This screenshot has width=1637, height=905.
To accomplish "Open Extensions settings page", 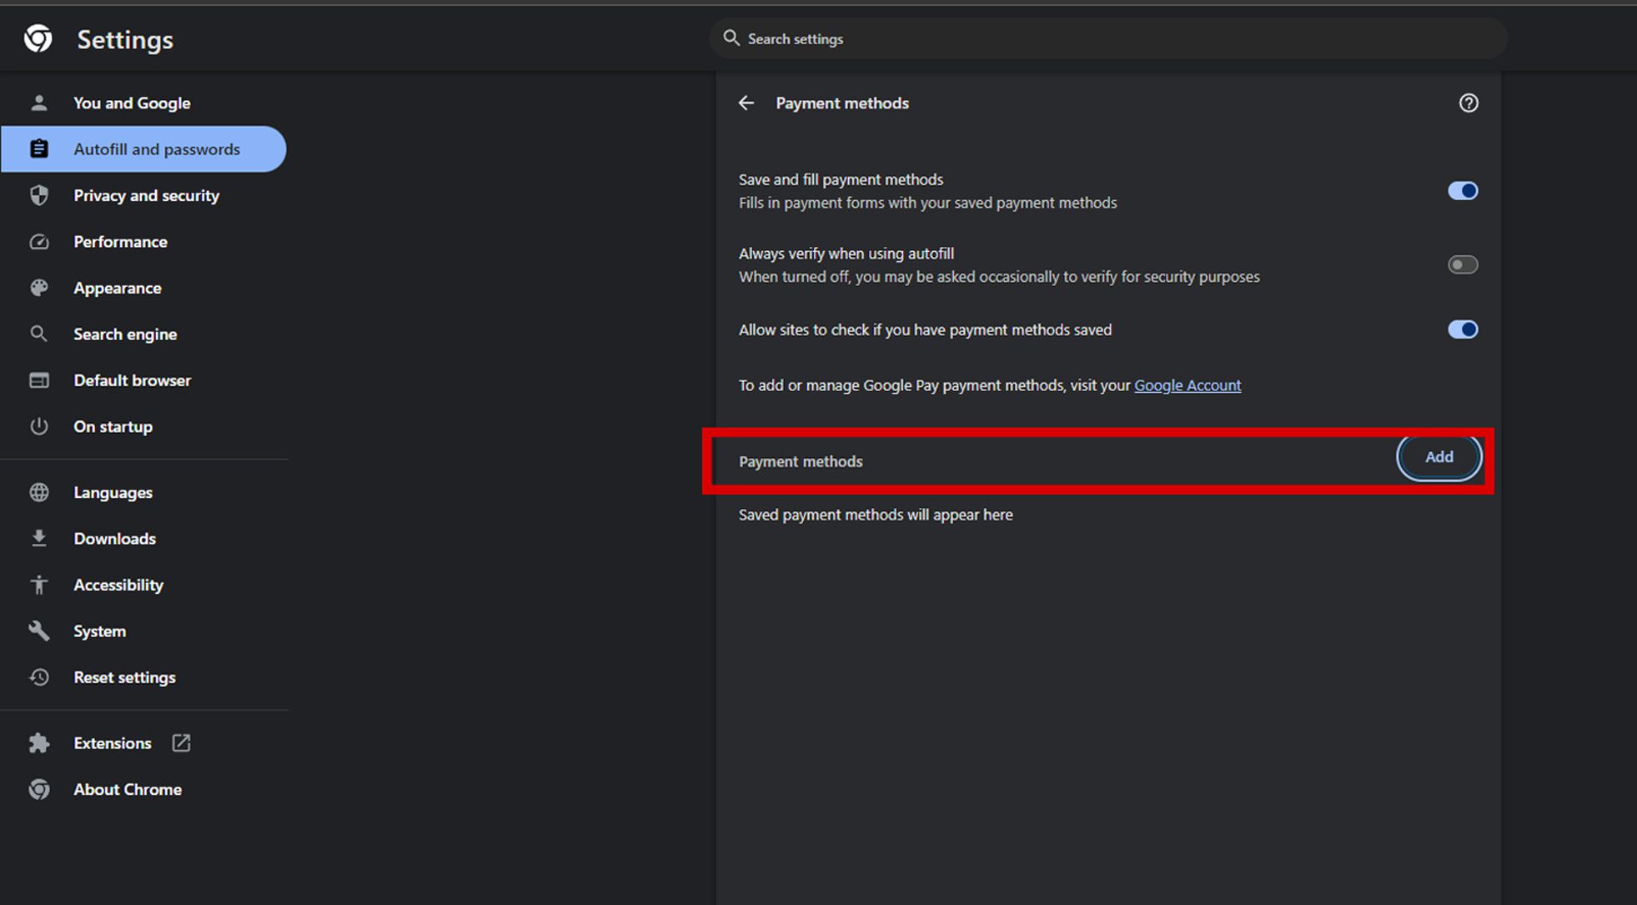I will pyautogui.click(x=113, y=743).
